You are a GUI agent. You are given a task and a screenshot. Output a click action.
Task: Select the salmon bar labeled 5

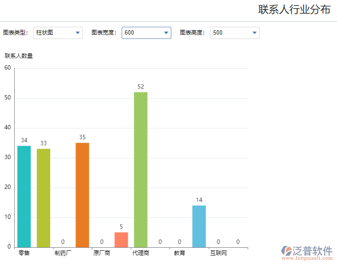click(x=121, y=240)
